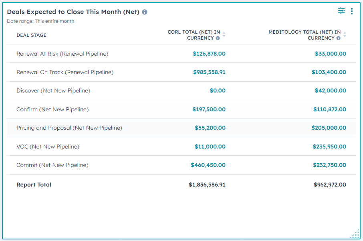Click info icon in CORL Total header
Image resolution: width=363 pixels, height=241 pixels.
[x=218, y=38]
